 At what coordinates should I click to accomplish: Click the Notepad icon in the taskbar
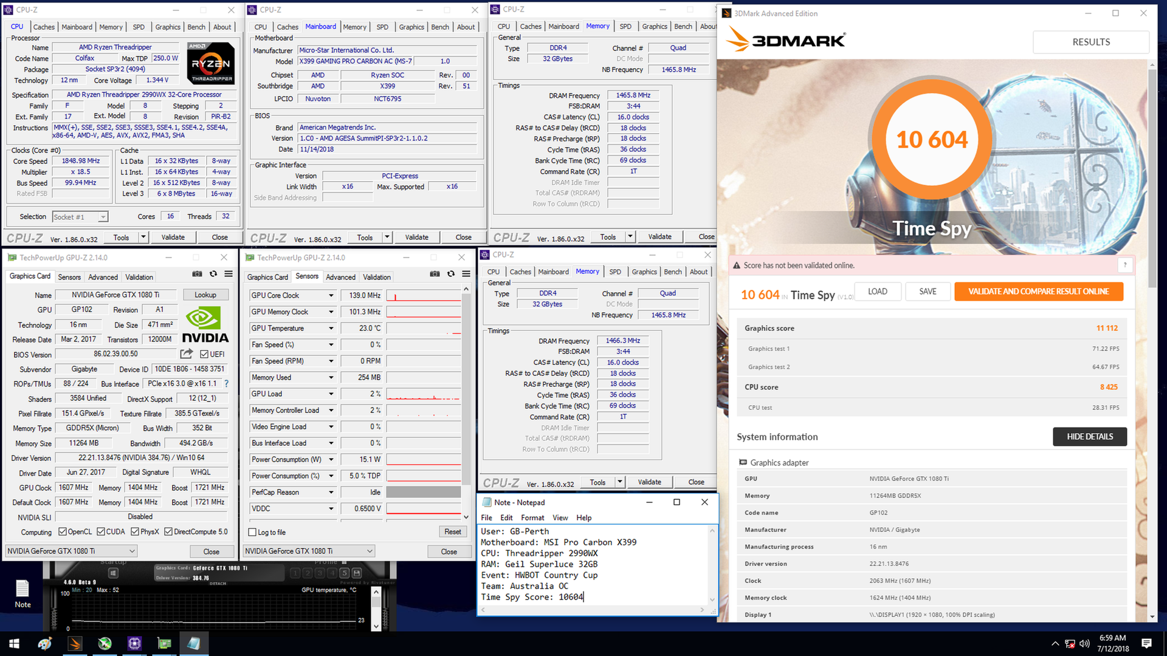click(194, 643)
